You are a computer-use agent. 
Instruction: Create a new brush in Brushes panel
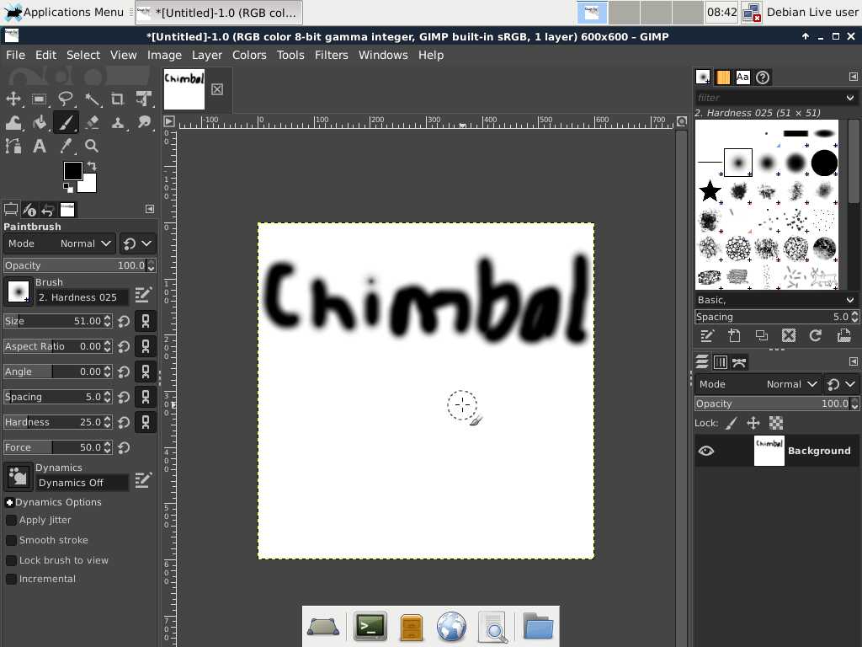734,335
